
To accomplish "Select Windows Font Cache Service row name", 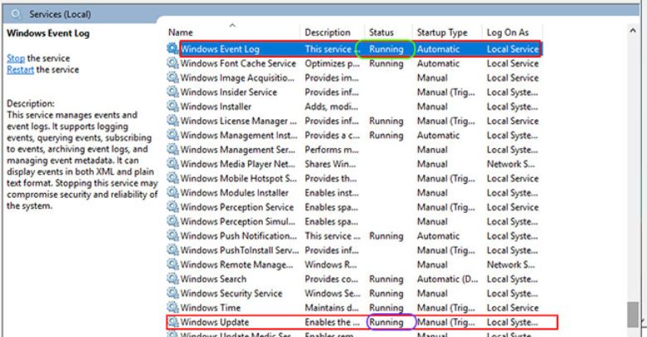I will [238, 64].
